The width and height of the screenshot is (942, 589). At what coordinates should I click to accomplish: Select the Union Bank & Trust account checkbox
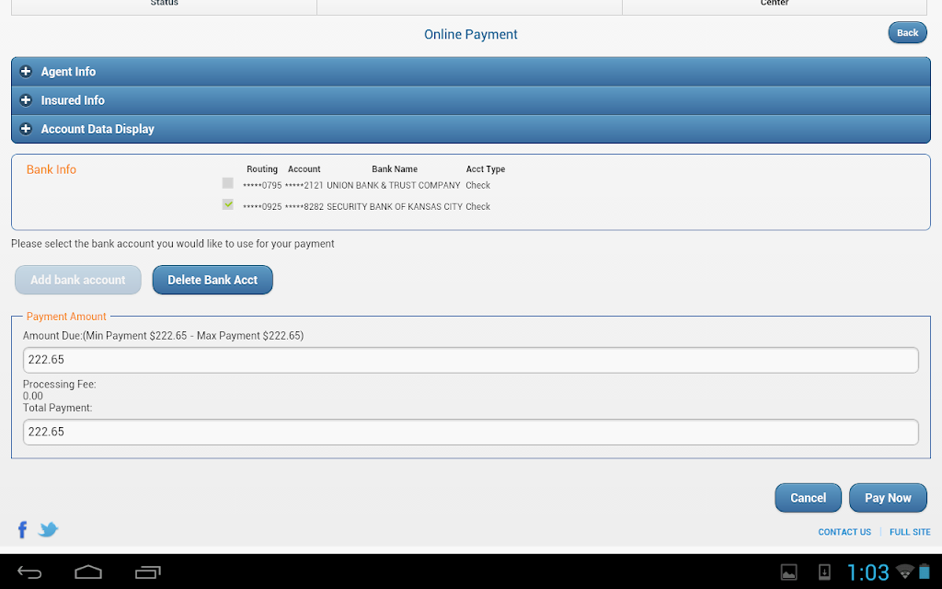click(x=228, y=183)
